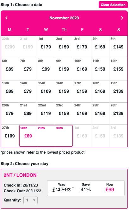Select 2NT / LONDON stay heading
The width and height of the screenshot is (129, 210).
point(20,175)
